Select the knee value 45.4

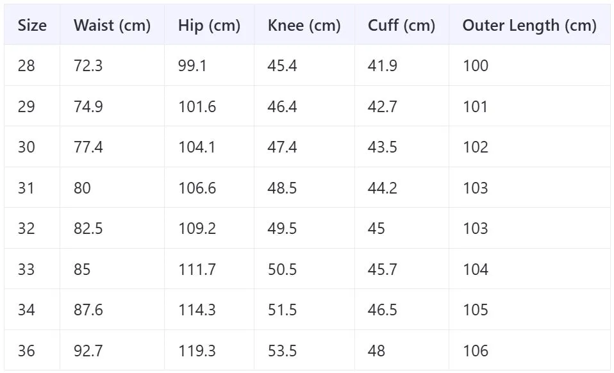pos(282,65)
